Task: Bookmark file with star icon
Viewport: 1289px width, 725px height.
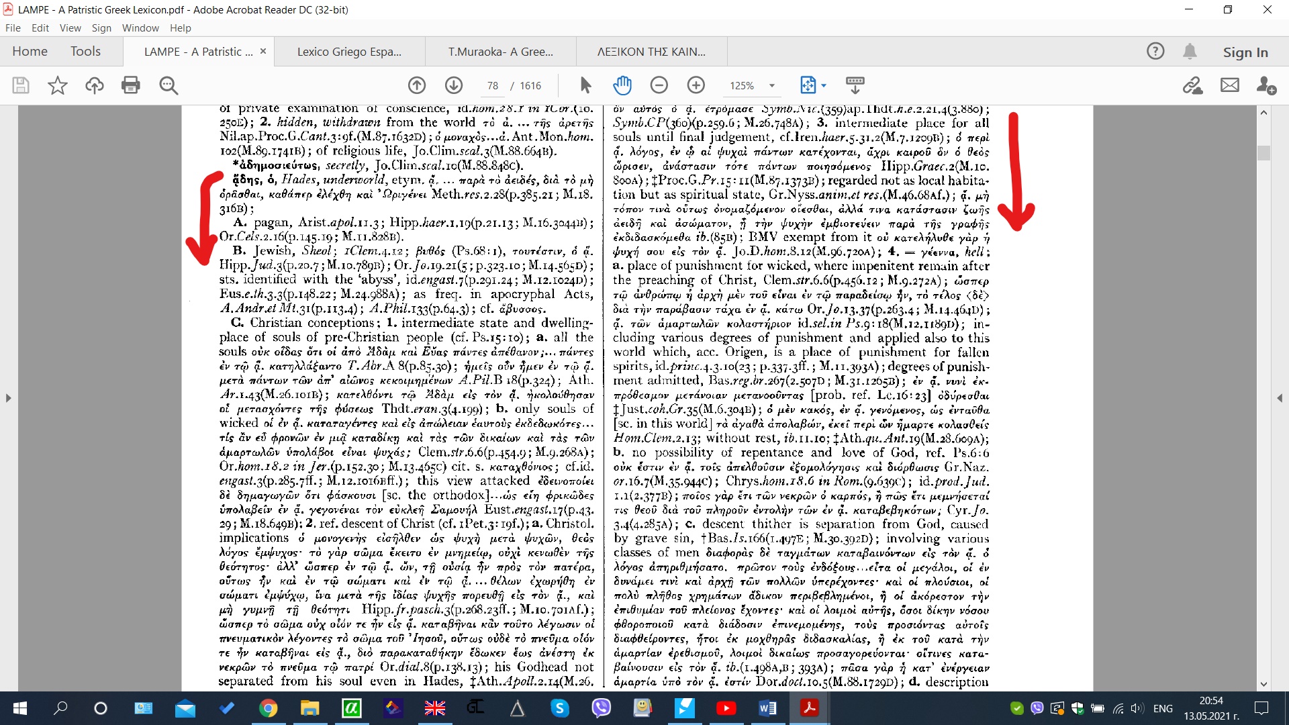Action: click(x=58, y=85)
